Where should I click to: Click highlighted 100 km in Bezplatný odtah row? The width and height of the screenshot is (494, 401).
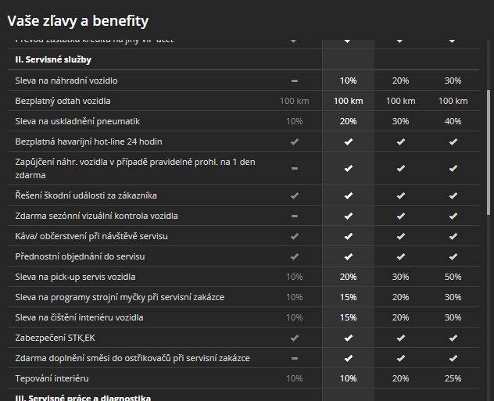point(348,102)
